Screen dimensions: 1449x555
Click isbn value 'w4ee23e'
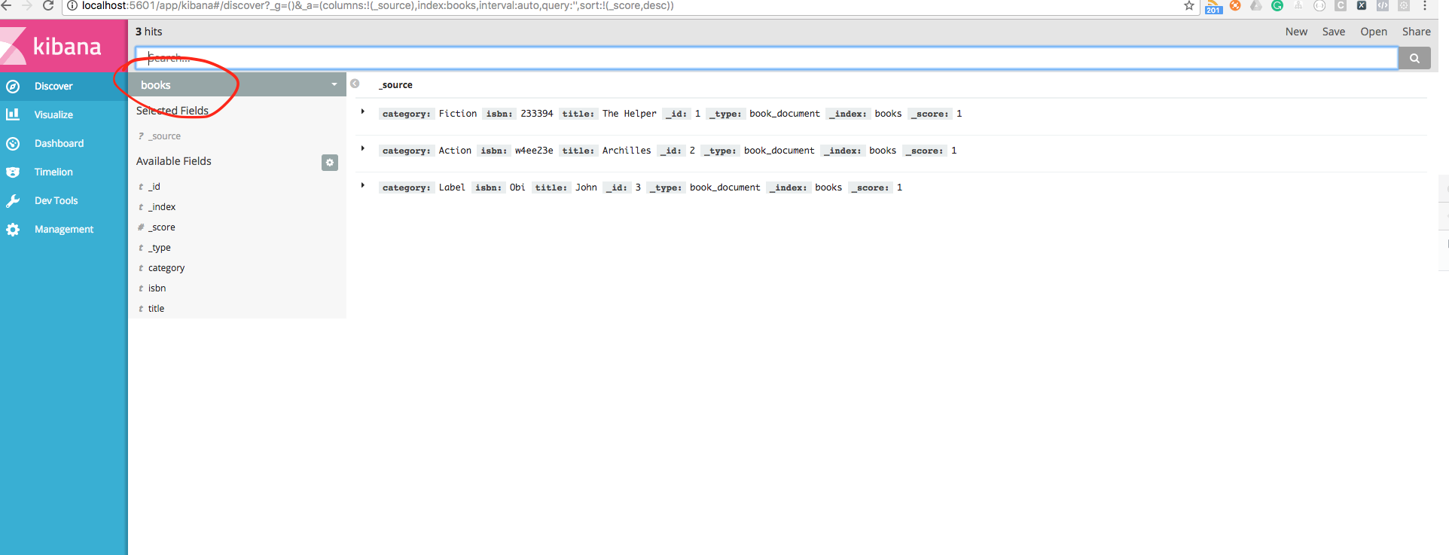[534, 151]
